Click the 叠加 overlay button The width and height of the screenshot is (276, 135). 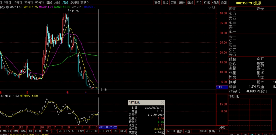(165, 2)
